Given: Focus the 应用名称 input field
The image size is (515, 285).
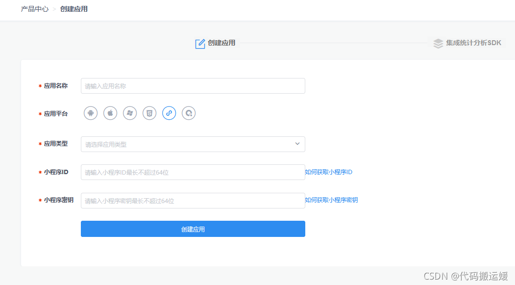Looking at the screenshot, I should point(193,86).
